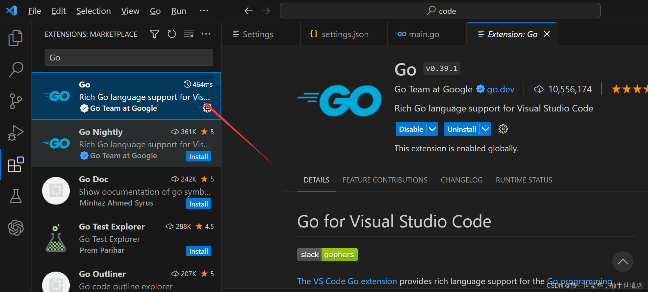Switch to the main.go tab

point(427,34)
